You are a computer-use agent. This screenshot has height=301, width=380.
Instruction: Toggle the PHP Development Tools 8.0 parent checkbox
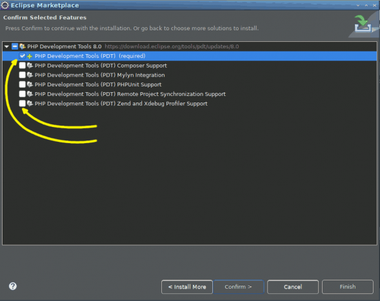pos(15,46)
